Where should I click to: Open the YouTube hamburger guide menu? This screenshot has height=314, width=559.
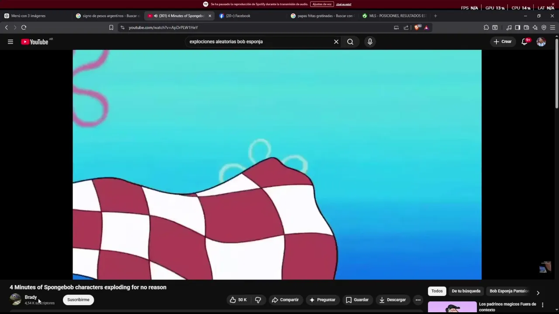pyautogui.click(x=10, y=42)
